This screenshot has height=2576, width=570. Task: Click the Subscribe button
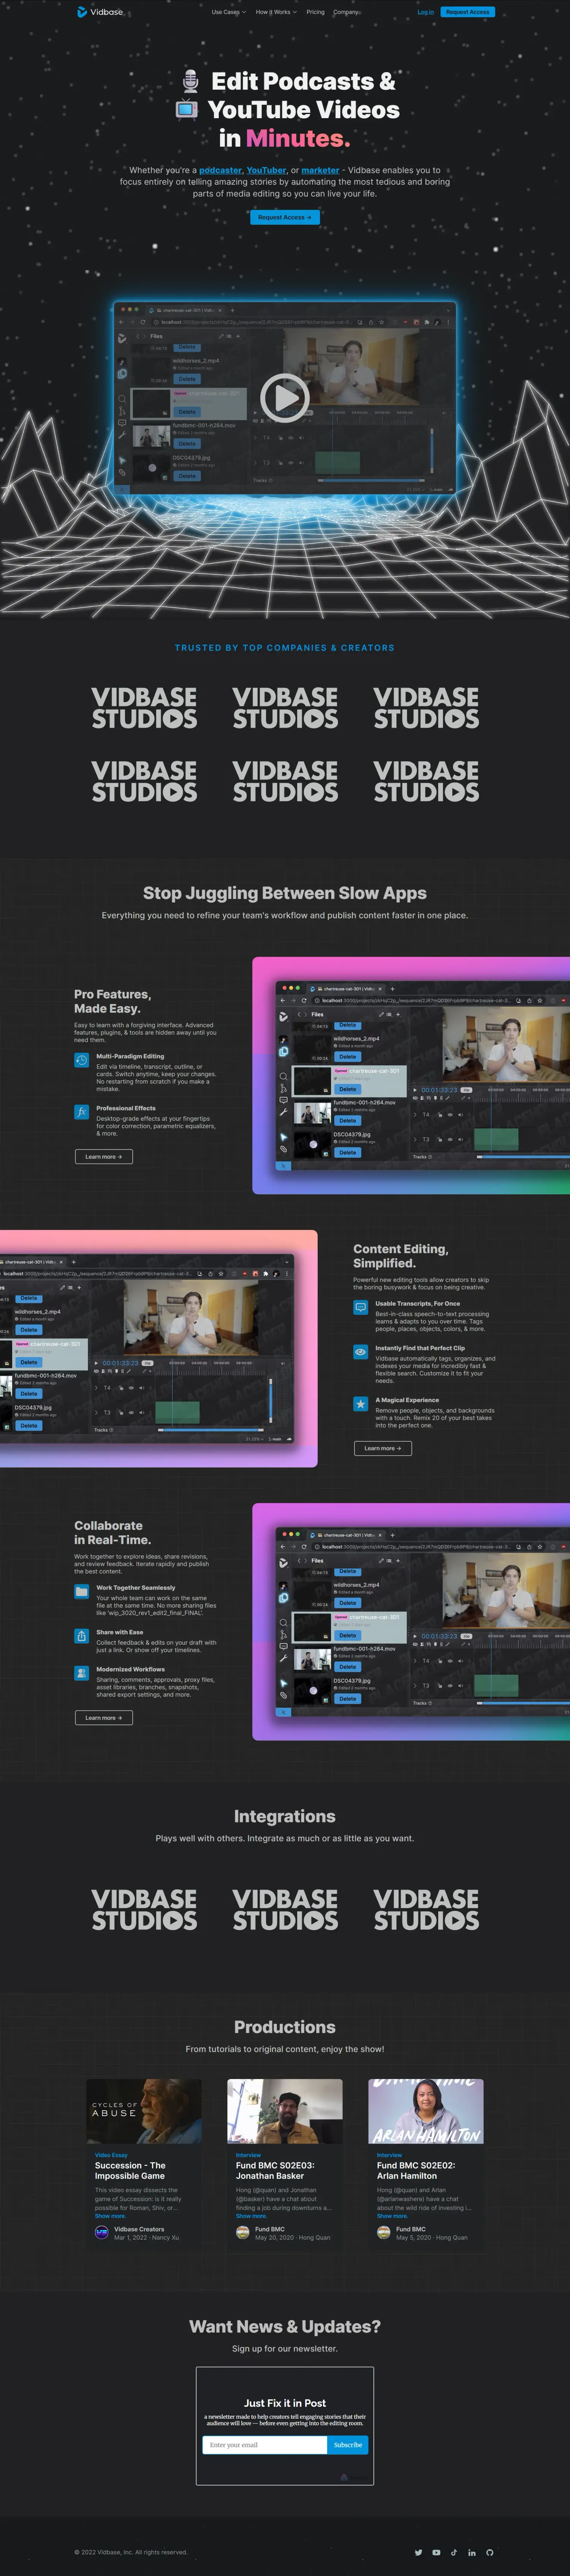(348, 2445)
